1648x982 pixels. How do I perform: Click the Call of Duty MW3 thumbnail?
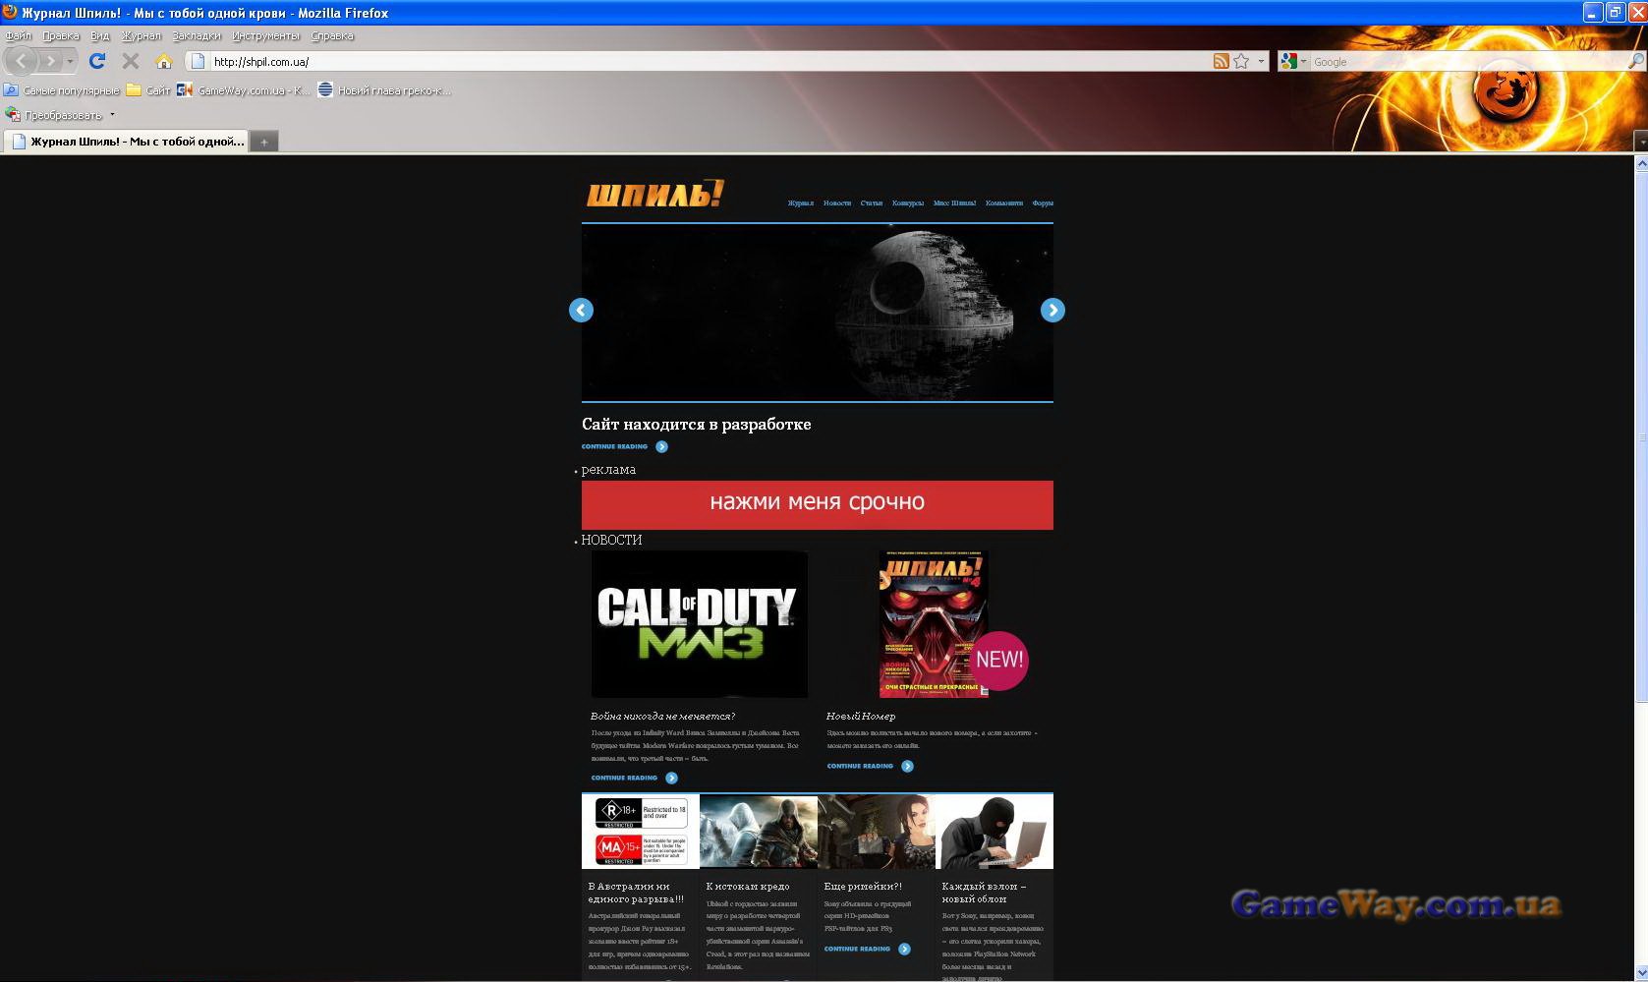(699, 624)
